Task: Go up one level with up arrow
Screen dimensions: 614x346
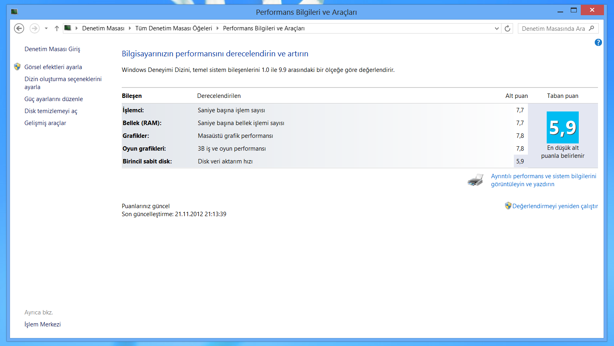Action: (x=57, y=28)
